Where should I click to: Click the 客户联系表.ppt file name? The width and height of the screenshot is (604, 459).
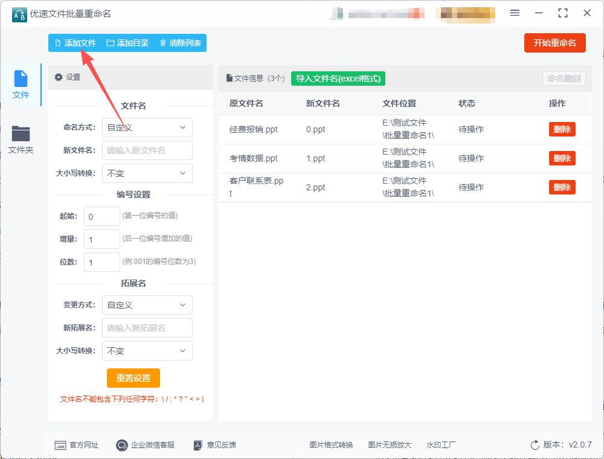[x=256, y=187]
